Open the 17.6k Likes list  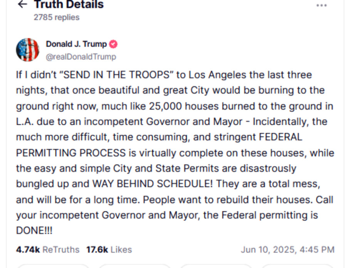pyautogui.click(x=97, y=250)
